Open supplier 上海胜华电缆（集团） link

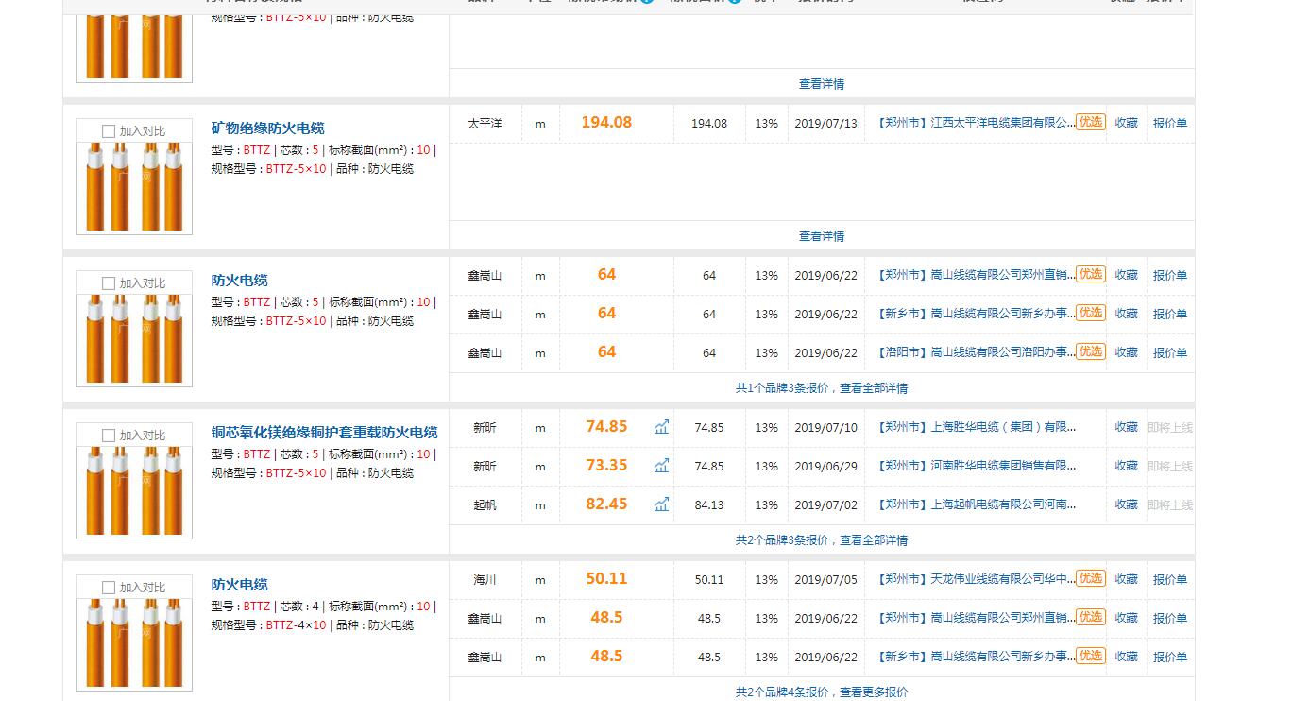point(975,427)
